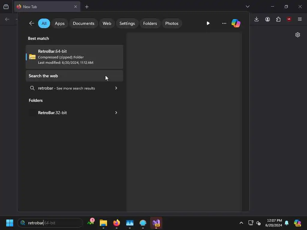307x230 pixels.
Task: Open File Explorer from the taskbar
Action: click(103, 223)
